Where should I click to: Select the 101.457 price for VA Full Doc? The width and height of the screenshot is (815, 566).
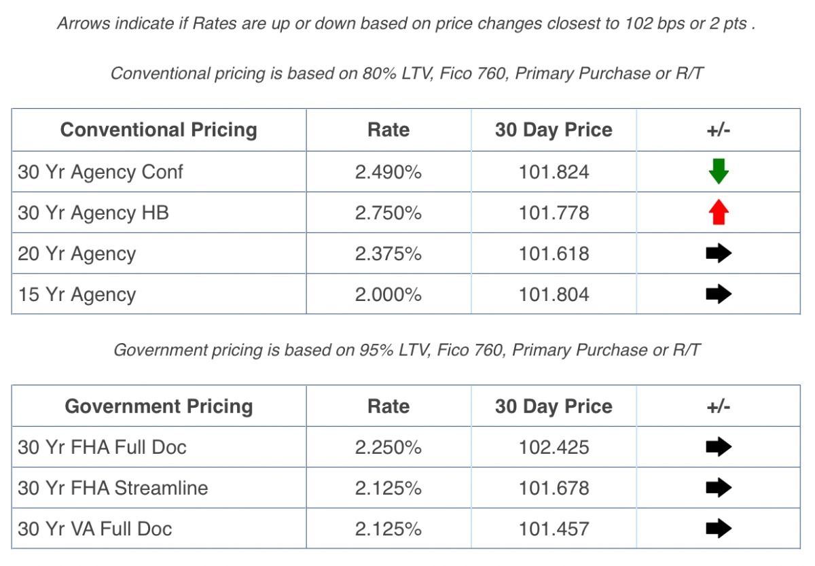554,529
